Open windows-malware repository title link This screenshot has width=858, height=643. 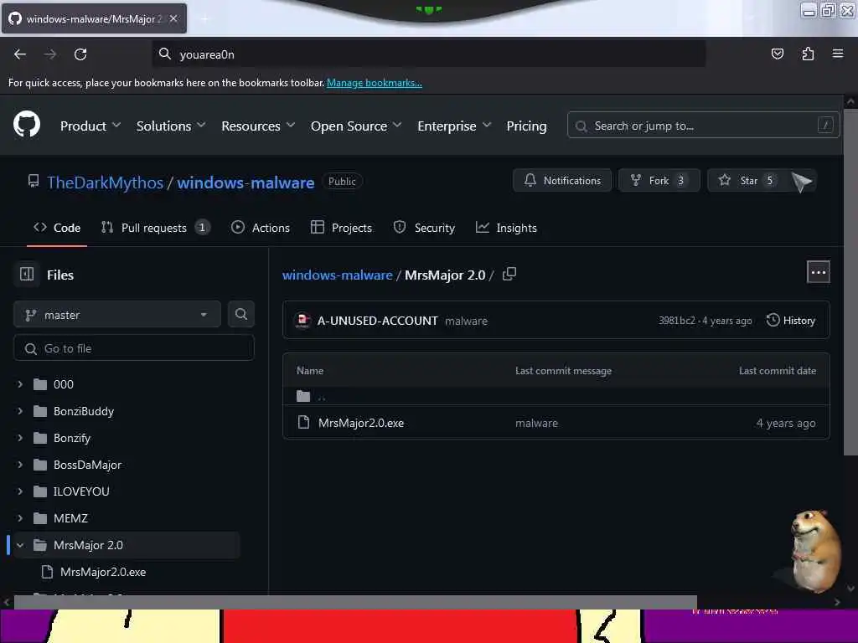pos(246,182)
